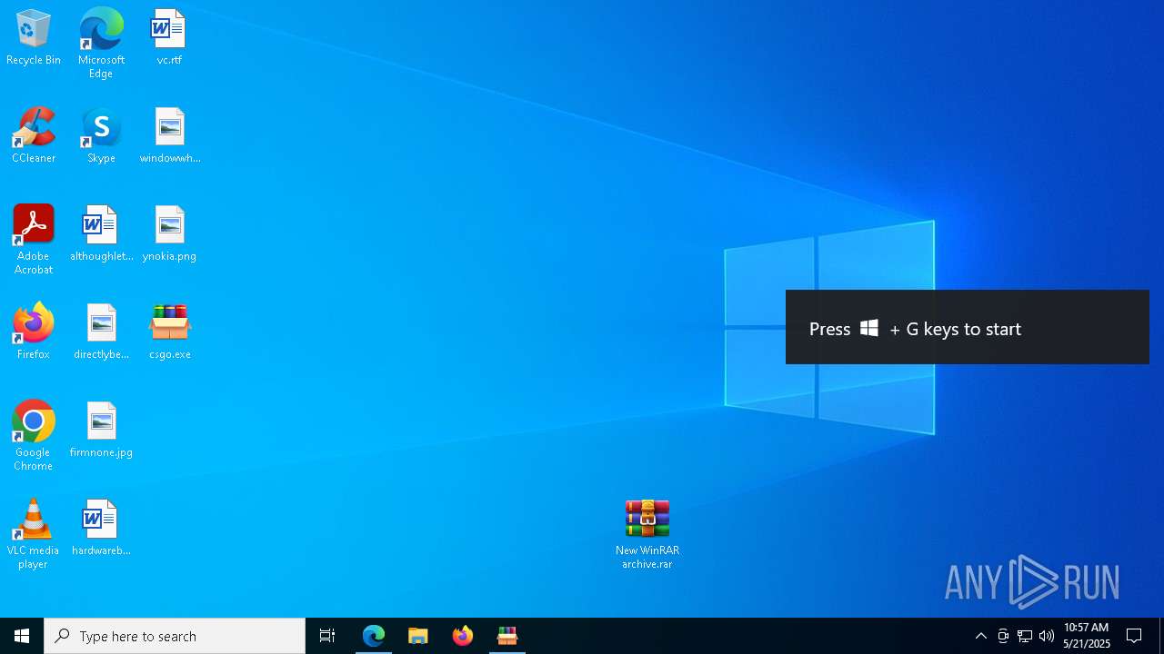Select the Microsoft Edge desktop shortcut
This screenshot has height=654, width=1164.
[x=101, y=44]
